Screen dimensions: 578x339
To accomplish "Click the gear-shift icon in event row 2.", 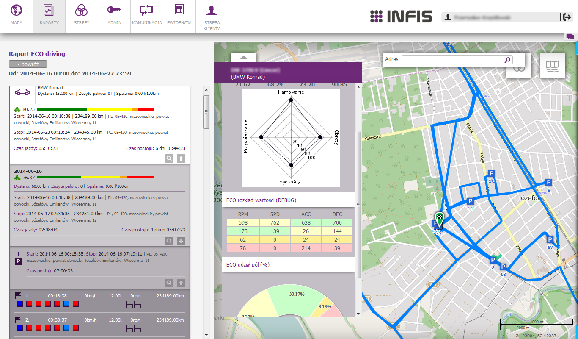I will [x=133, y=328].
